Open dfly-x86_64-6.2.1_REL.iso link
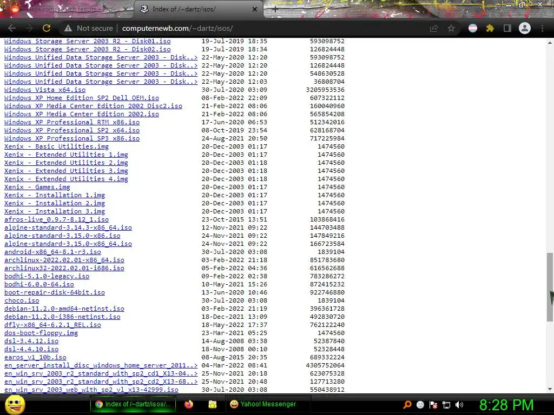The width and height of the screenshot is (554, 415). tap(52, 325)
